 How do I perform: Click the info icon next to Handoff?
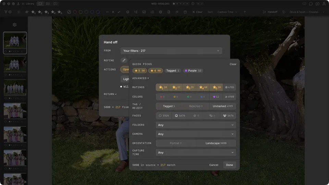click(x=284, y=12)
